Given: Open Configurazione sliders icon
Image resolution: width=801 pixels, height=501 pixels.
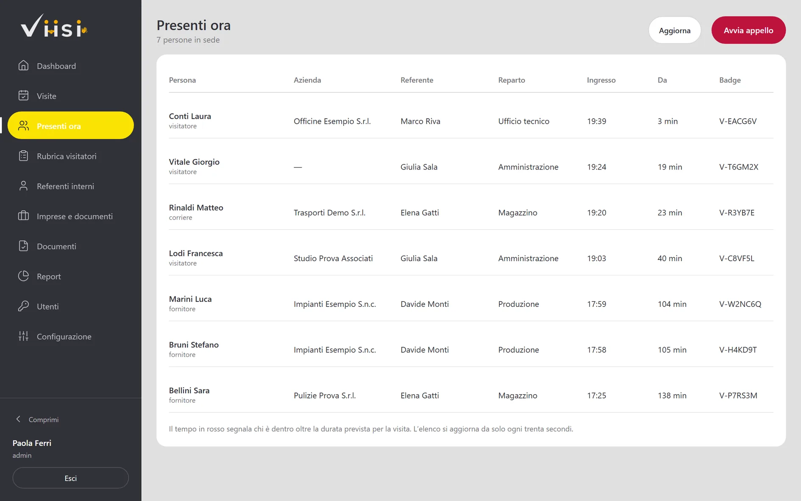Looking at the screenshot, I should 23,337.
